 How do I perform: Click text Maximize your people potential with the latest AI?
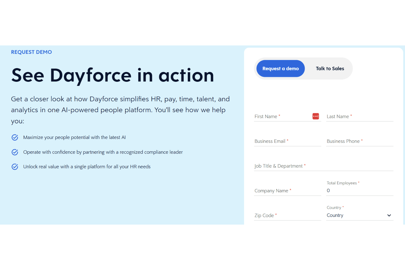click(74, 137)
